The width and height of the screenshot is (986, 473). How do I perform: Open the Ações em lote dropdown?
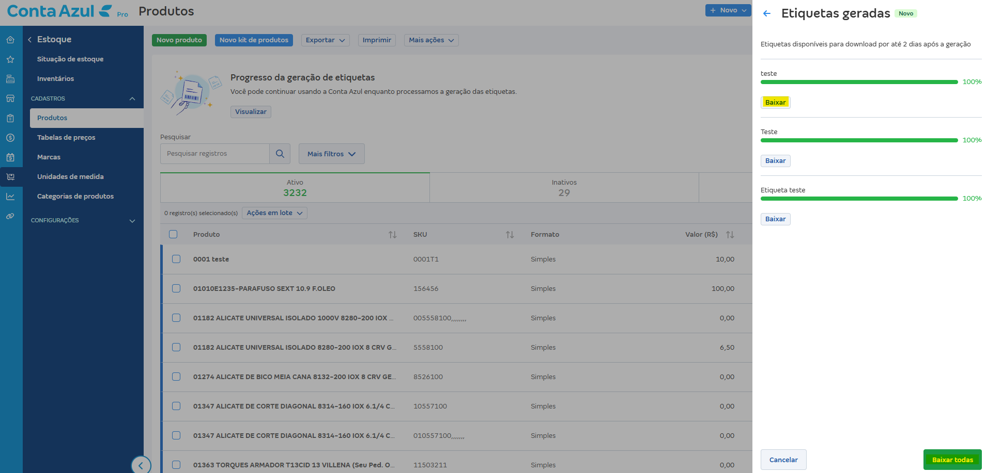click(x=274, y=213)
